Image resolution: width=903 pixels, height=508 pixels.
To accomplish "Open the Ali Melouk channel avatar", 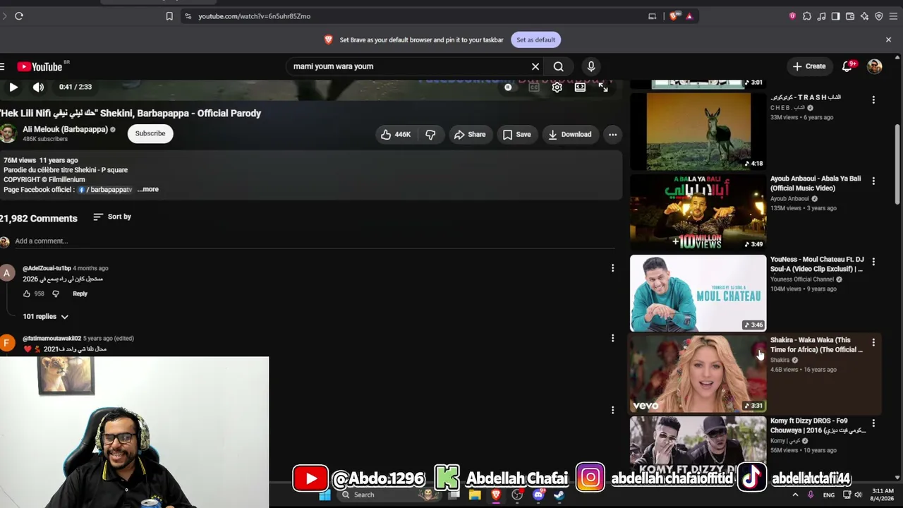I will [8, 133].
